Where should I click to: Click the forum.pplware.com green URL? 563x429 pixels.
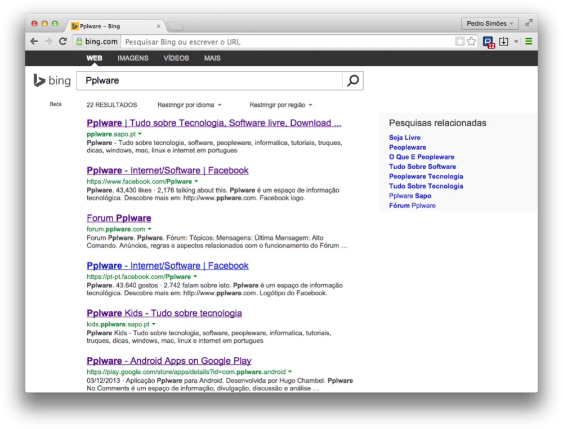point(115,229)
